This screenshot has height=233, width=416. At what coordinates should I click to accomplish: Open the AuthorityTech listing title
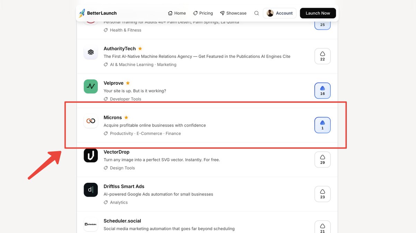coord(120,49)
